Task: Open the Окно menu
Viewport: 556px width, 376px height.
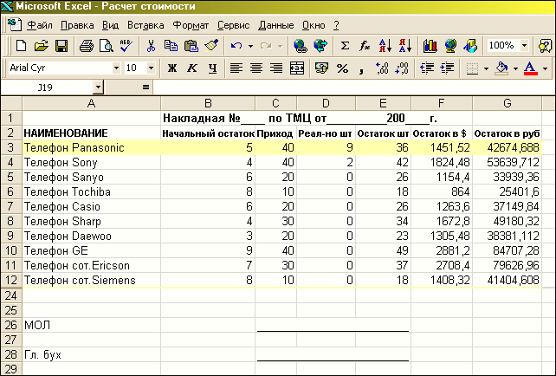Action: click(314, 25)
